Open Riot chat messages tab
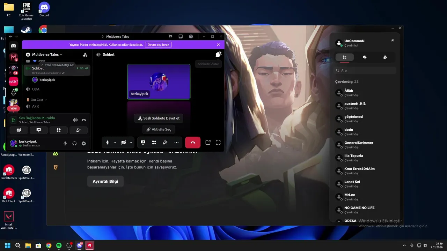Viewport: 447px width, 251px height. pos(365,57)
